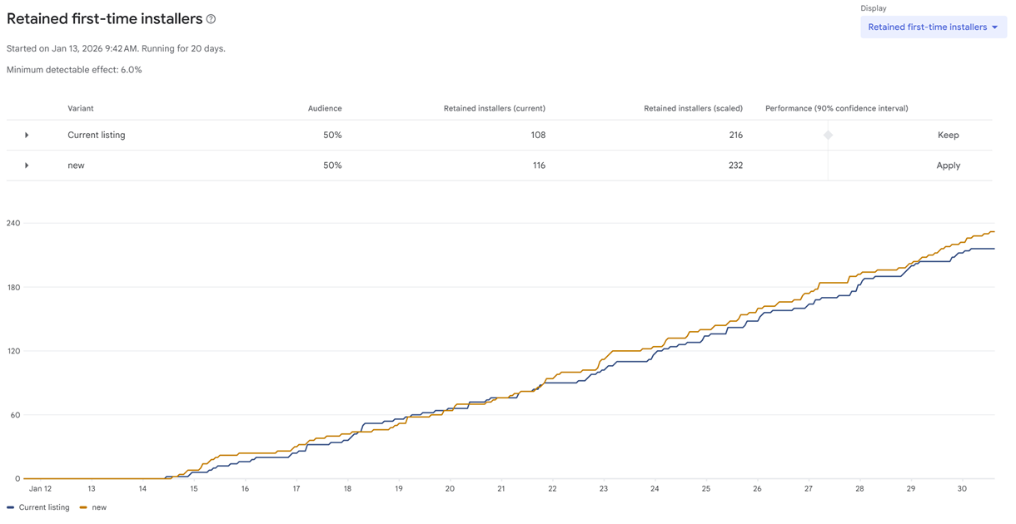Click Apply for new variant
1016x524 pixels.
pyautogui.click(x=948, y=166)
